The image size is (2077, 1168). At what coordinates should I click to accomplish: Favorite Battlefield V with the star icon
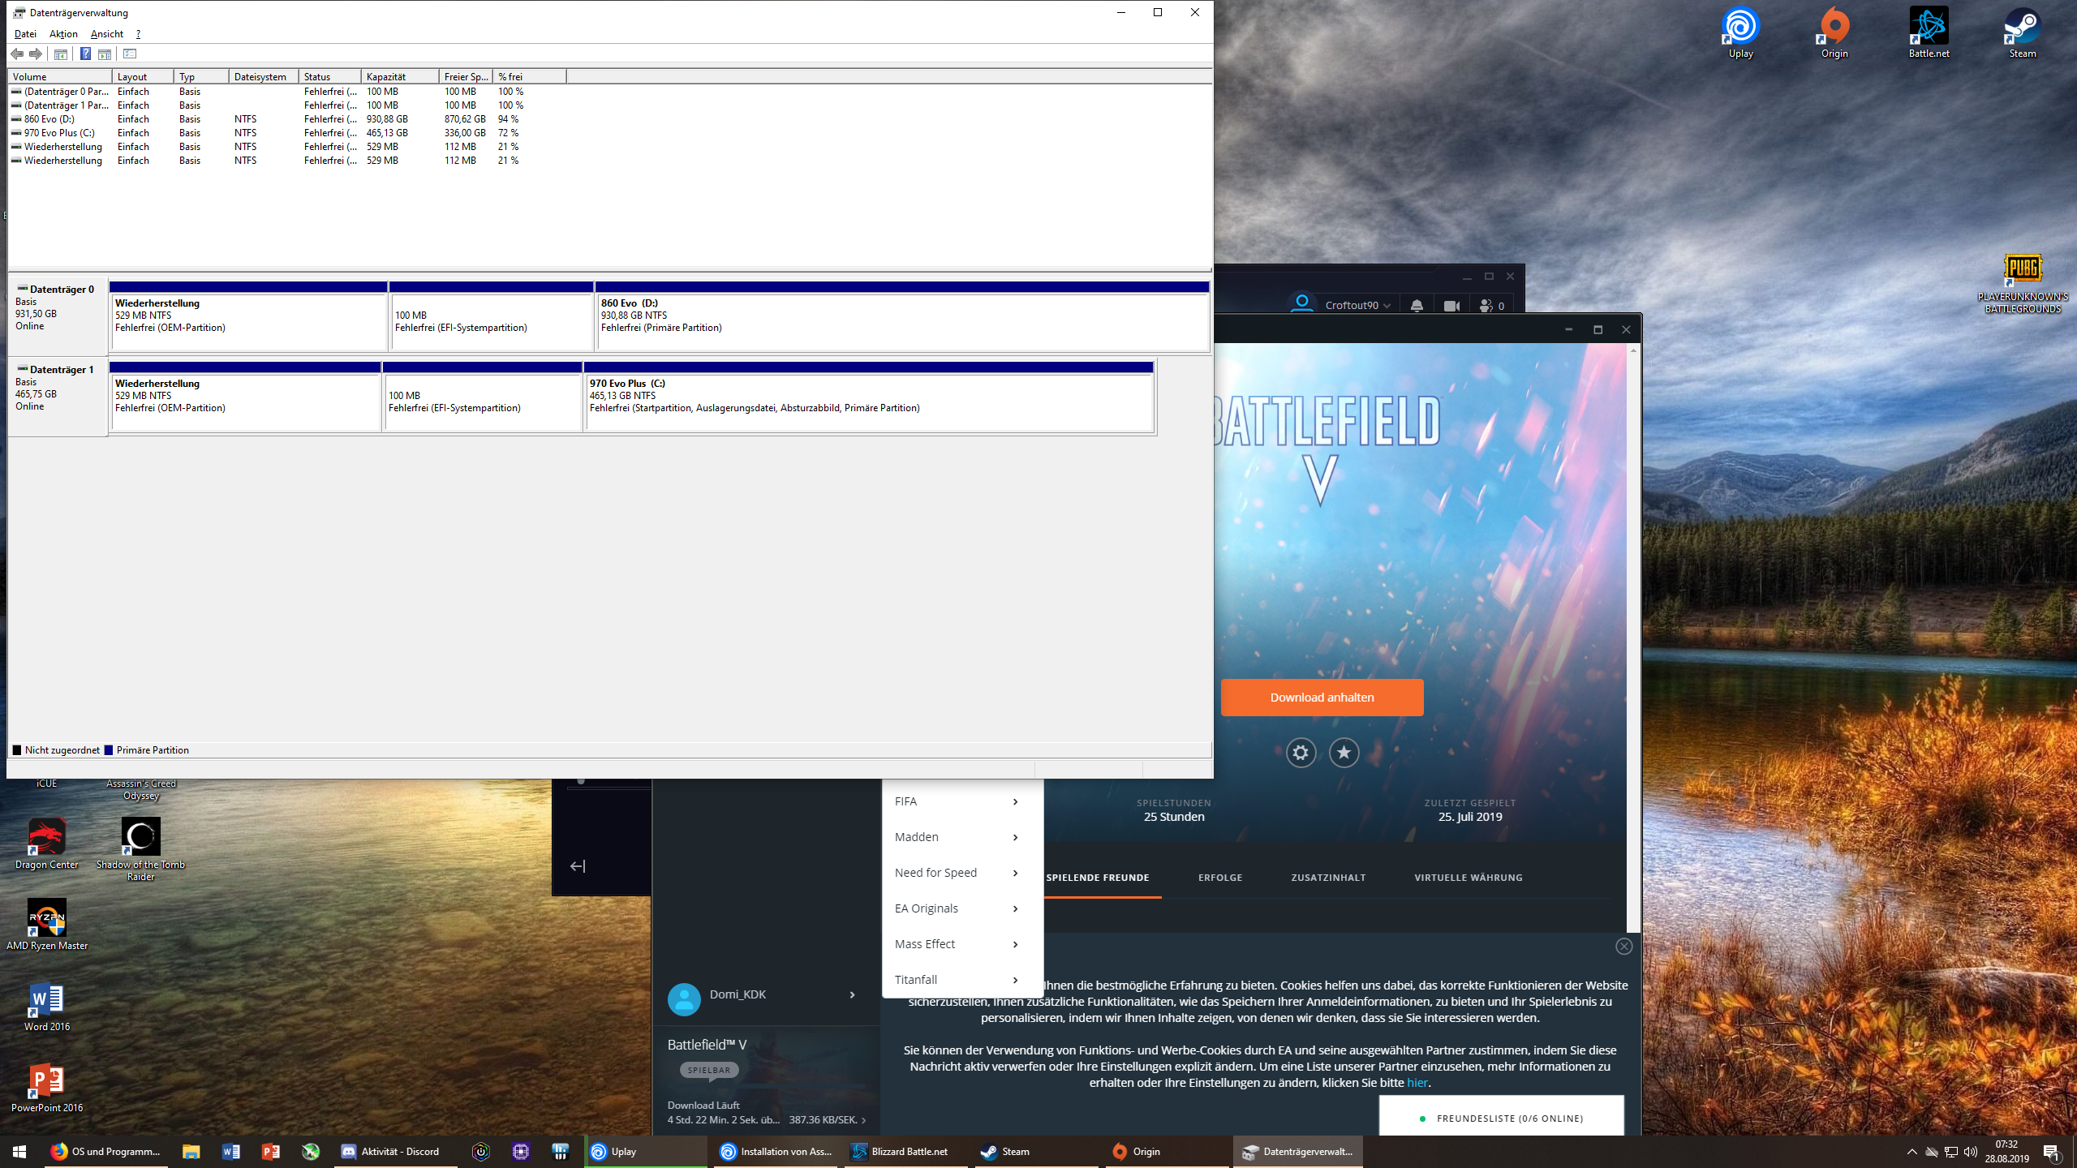pos(1344,753)
